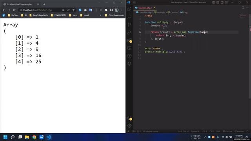The width and height of the screenshot is (251, 141).
Task: Toggle the secondary side bar layout icon
Action: tap(222, 2)
